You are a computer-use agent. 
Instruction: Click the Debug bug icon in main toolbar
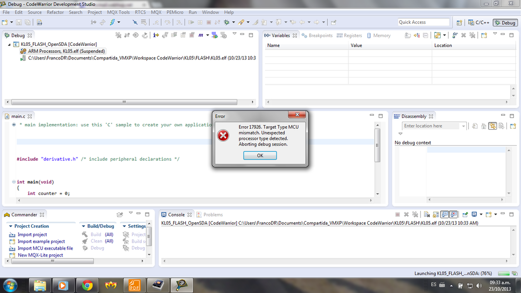tap(227, 22)
